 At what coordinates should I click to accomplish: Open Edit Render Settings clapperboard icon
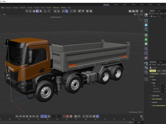tap(137, 11)
